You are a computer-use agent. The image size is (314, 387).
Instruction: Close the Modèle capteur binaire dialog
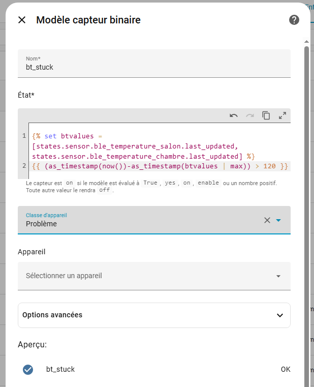pos(22,20)
